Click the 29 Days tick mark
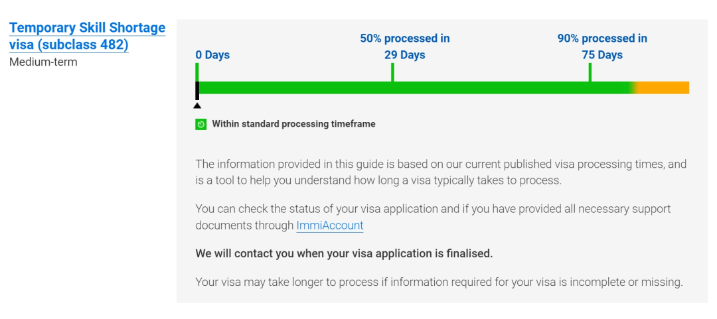Screen dimensions: 717x319 tap(392, 72)
